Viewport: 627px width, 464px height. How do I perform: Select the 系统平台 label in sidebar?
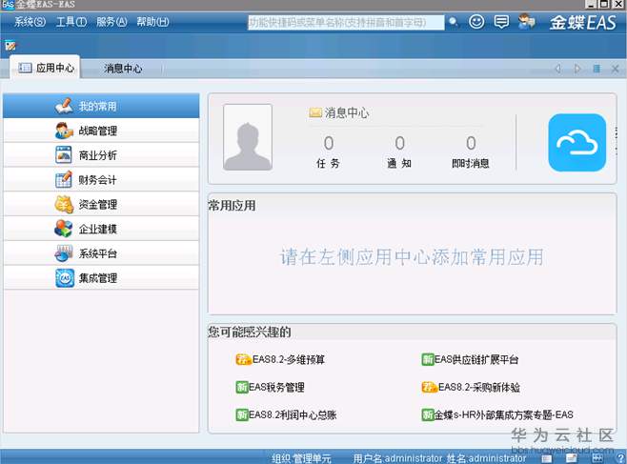coord(98,253)
